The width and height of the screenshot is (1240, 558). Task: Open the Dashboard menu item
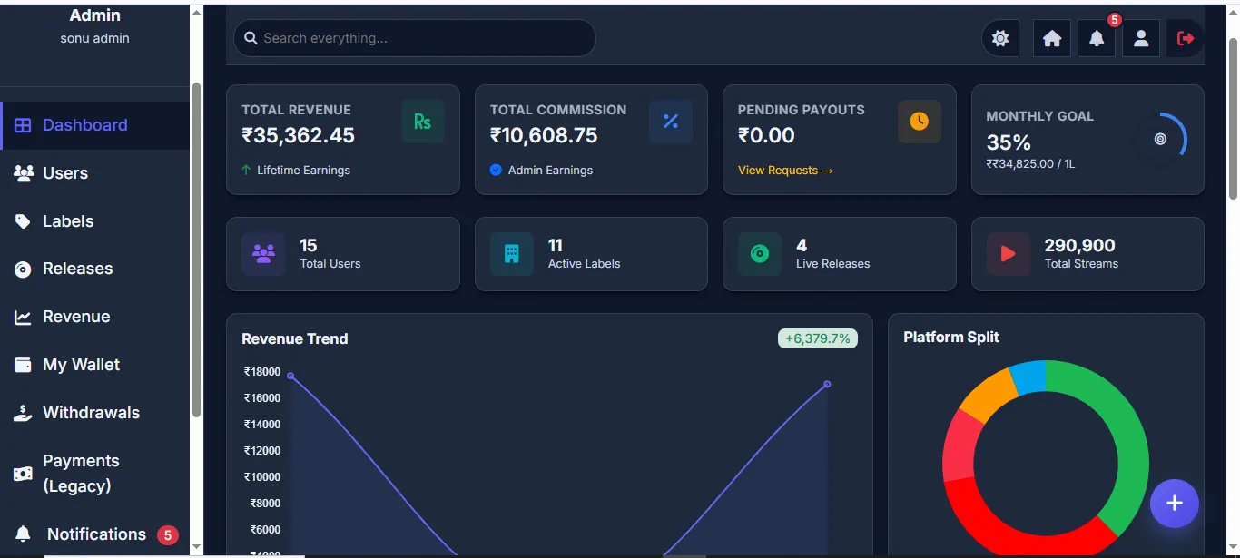click(x=94, y=125)
